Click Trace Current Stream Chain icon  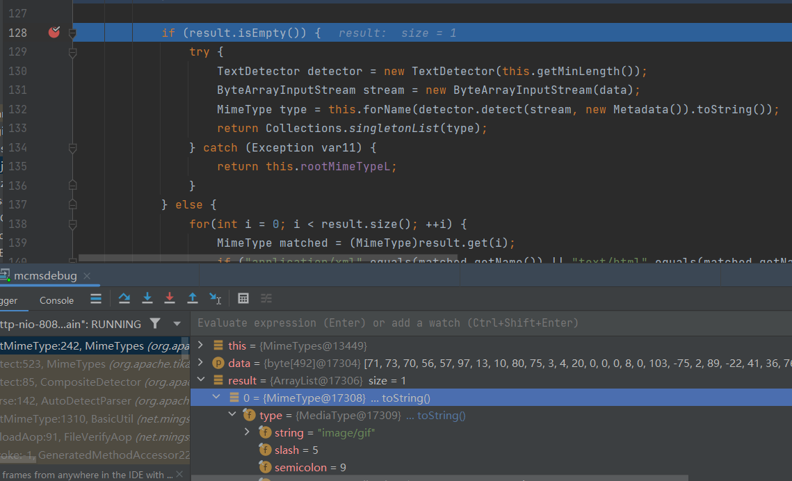click(x=266, y=299)
